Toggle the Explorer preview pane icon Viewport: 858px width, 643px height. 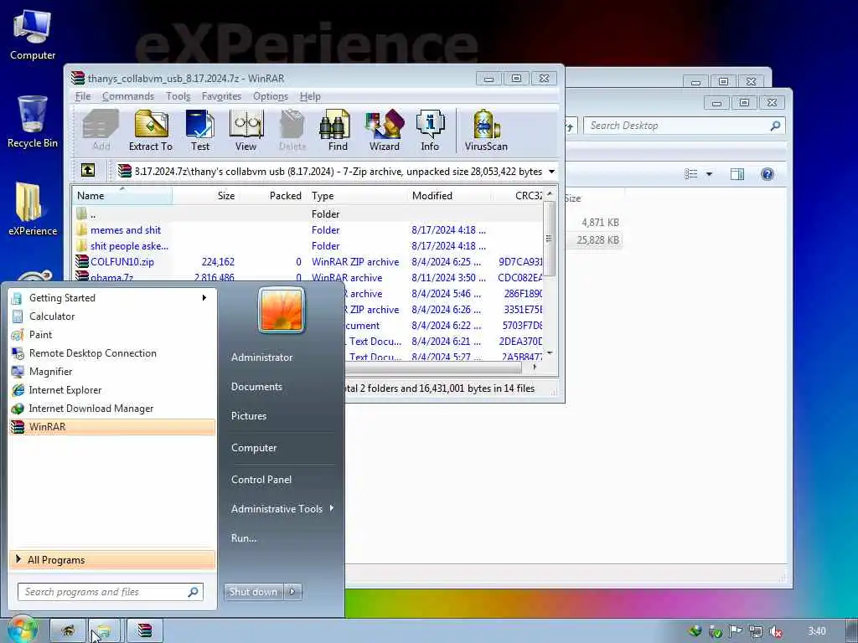click(x=737, y=174)
